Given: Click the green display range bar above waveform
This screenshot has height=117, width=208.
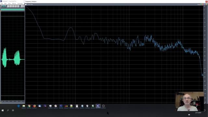Looking at the screenshot, I should 13,9.
